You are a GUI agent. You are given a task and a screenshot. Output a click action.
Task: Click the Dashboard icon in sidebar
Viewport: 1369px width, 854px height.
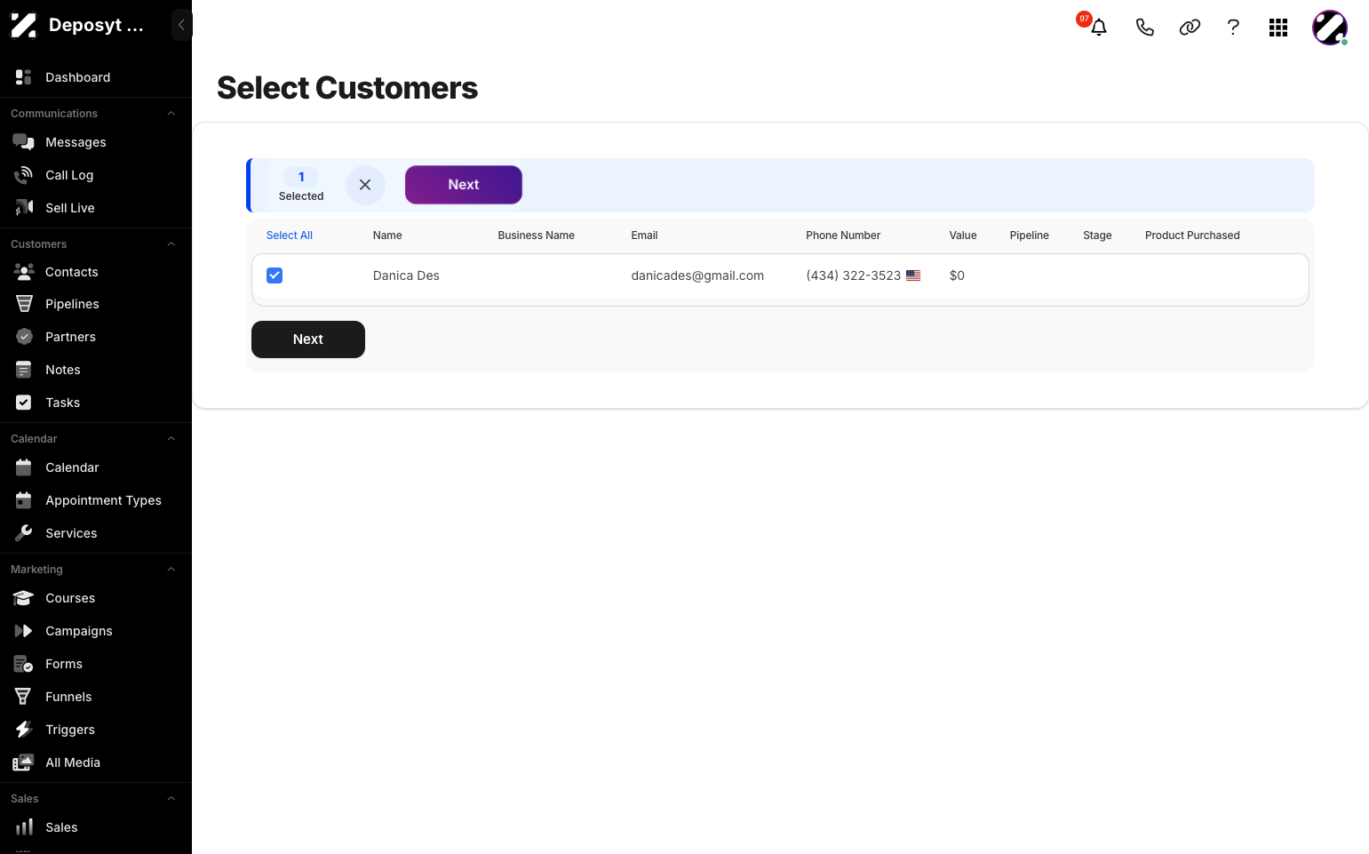24,77
